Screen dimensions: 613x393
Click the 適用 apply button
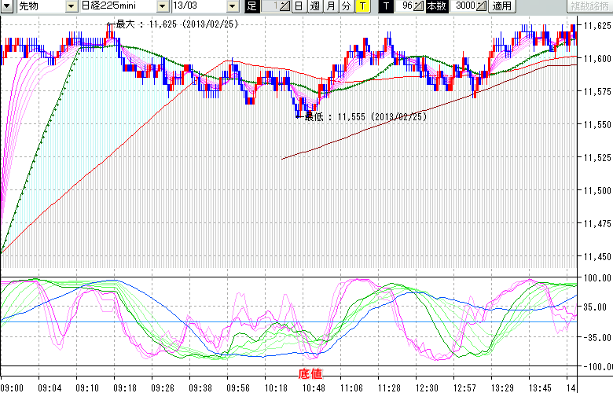pyautogui.click(x=501, y=6)
